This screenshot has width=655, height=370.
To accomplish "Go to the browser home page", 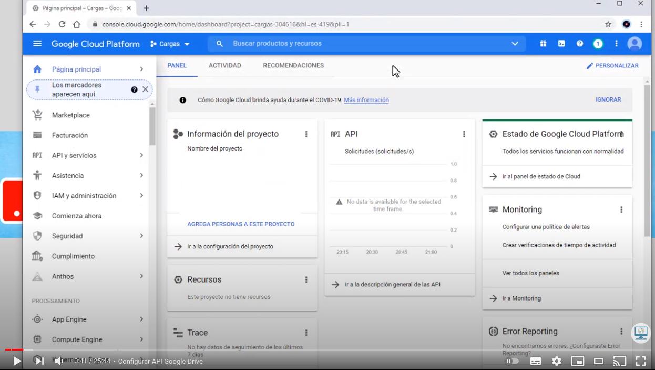I will point(77,24).
